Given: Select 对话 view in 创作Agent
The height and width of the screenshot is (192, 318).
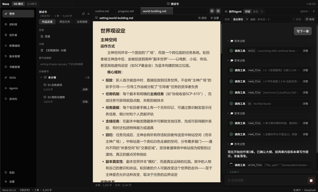Looking at the screenshot, I should (x=247, y=11).
